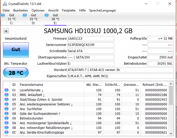This screenshot has height=138, width=177.
Task: Click the Gut overall health status button
Action: (x=16, y=50)
